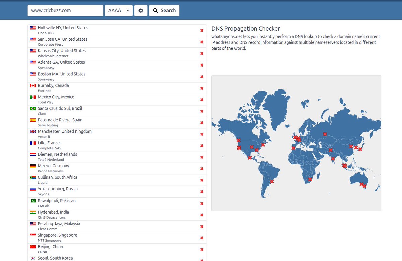
Task: Select the 'Holtsville NY, United States' row text
Action: pyautogui.click(x=63, y=28)
